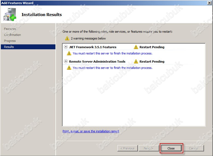Image resolution: width=213 pixels, height=156 pixels.
Task: Select the highlighted Results step
Action: coord(9,47)
